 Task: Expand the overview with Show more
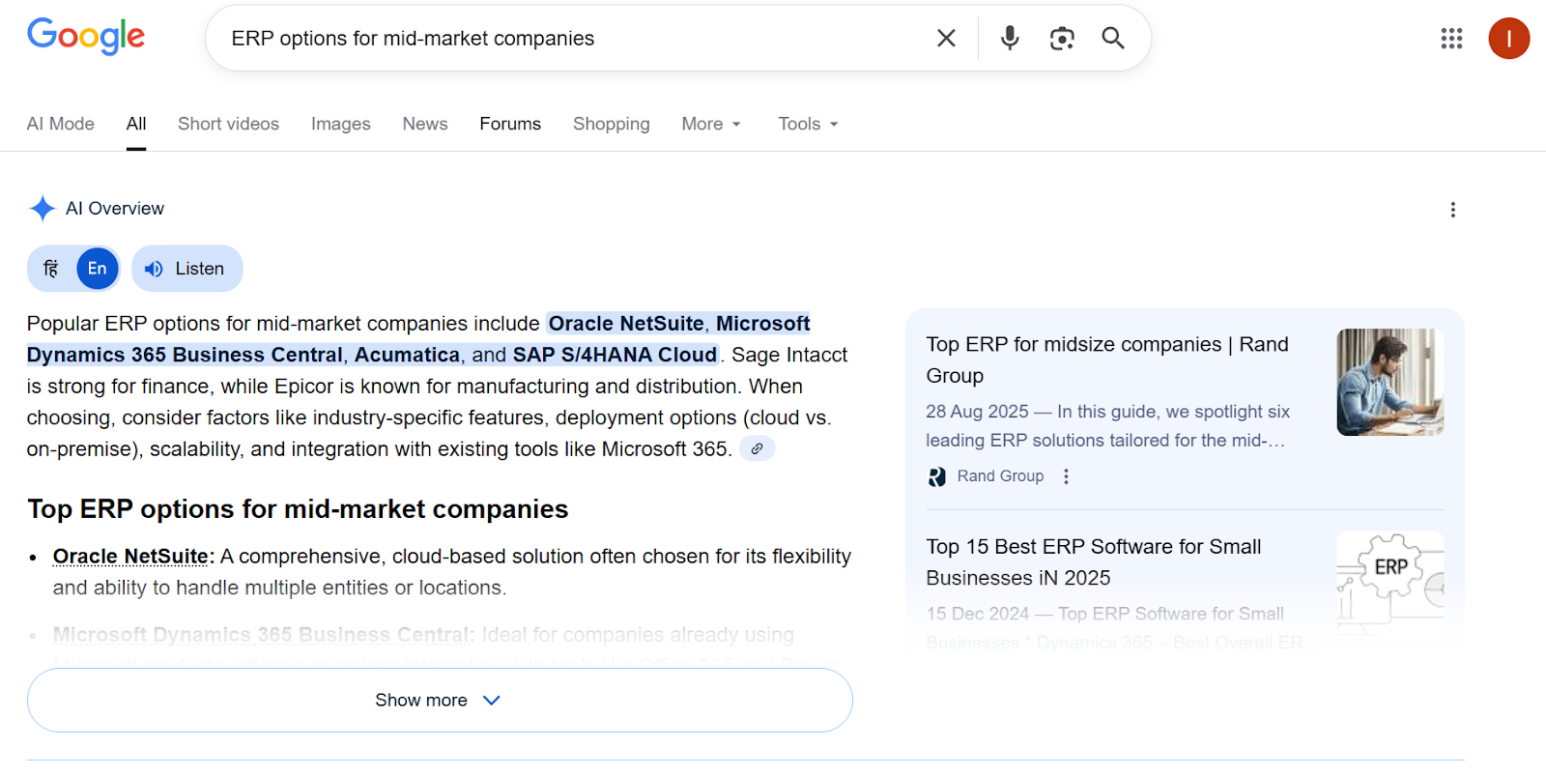(x=440, y=700)
